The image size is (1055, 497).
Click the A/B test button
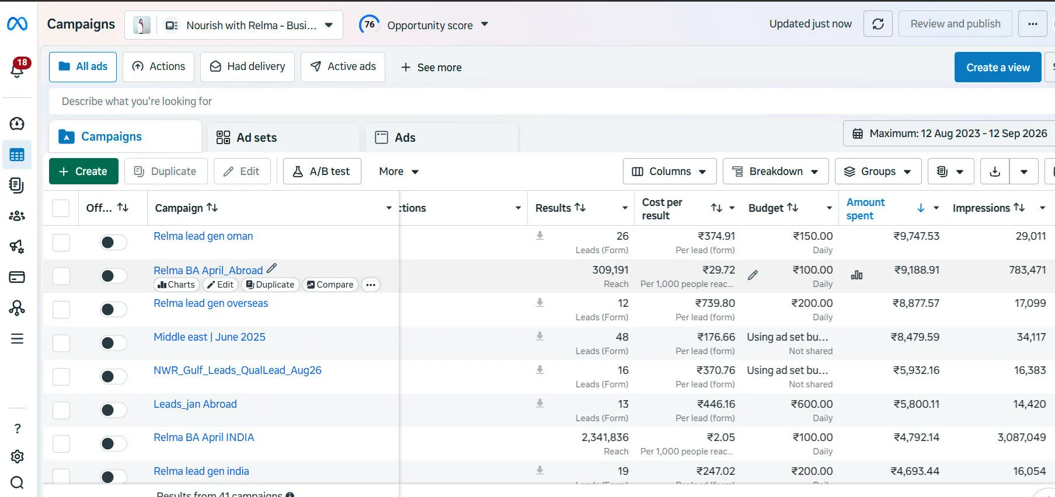coord(322,171)
